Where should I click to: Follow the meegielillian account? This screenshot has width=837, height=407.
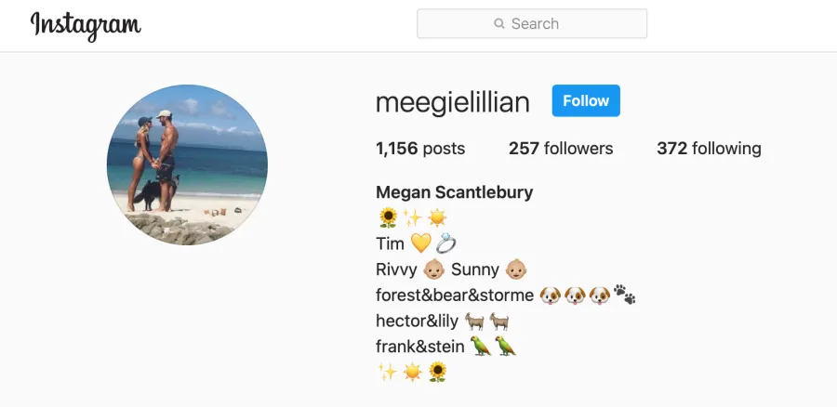(586, 100)
